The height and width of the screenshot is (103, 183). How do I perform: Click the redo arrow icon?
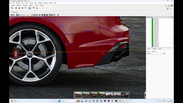coord(171,9)
